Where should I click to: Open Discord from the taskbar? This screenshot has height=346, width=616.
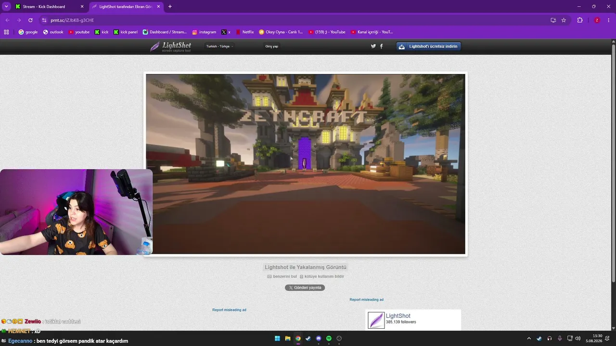click(x=319, y=338)
